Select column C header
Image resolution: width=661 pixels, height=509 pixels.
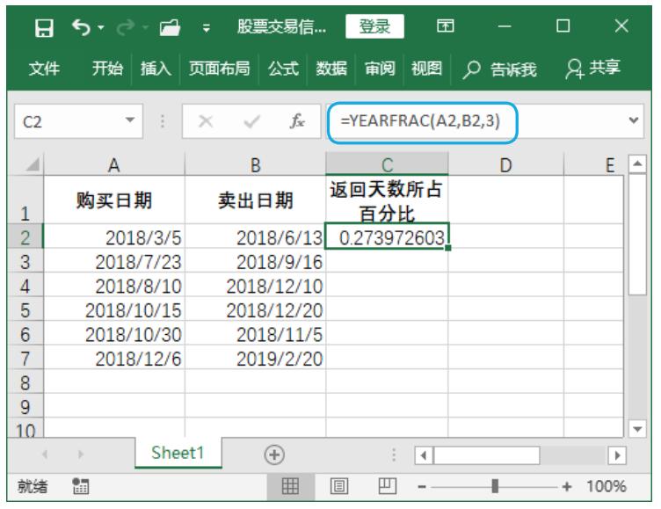[x=387, y=164]
